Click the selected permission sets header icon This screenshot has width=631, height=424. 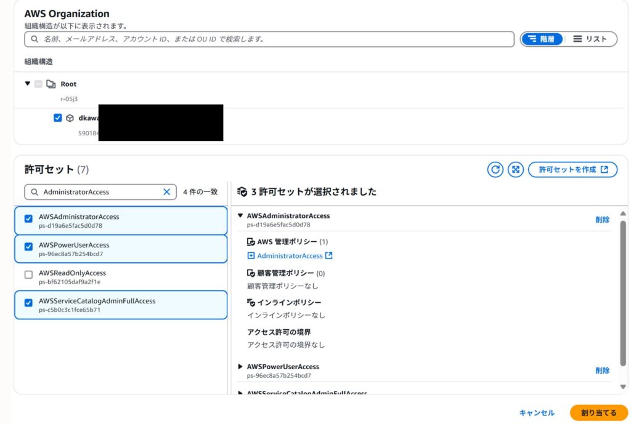[242, 192]
